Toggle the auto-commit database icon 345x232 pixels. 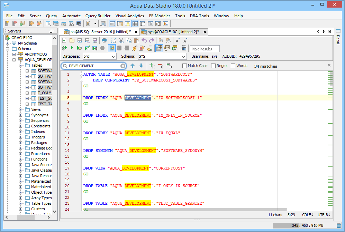pos(112,48)
